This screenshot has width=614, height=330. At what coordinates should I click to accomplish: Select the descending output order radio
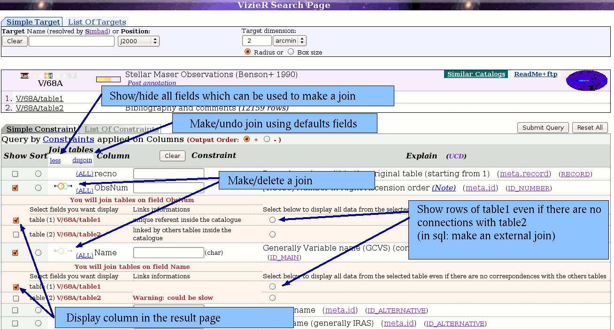click(x=267, y=140)
